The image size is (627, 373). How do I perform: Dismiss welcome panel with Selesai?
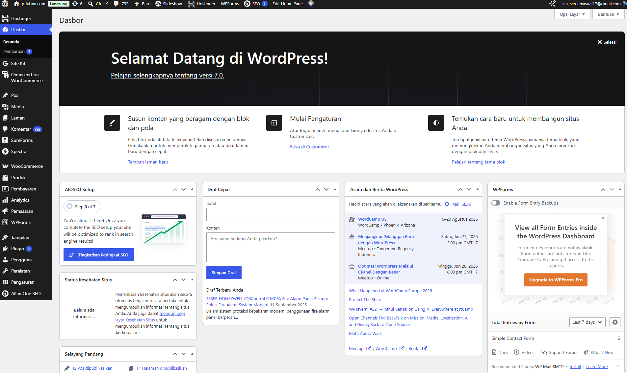tap(607, 42)
